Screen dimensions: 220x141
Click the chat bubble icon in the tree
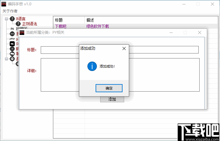click(12, 54)
